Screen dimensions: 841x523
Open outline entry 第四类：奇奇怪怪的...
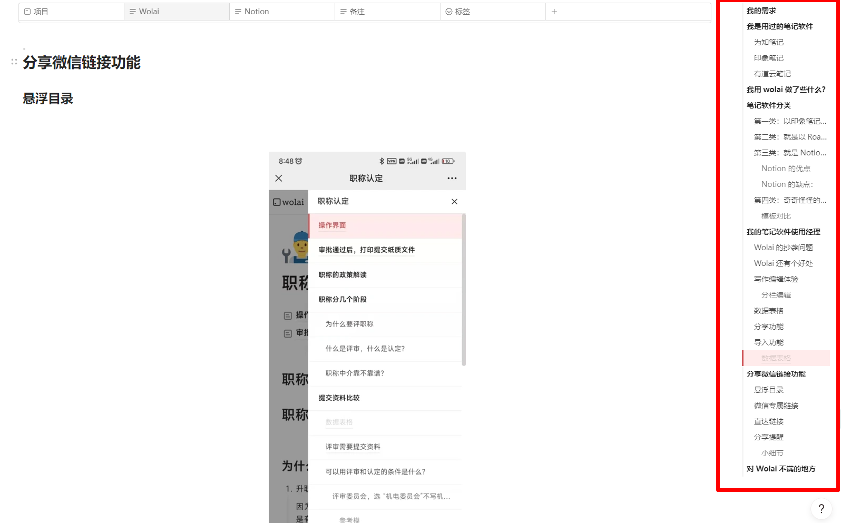click(790, 200)
